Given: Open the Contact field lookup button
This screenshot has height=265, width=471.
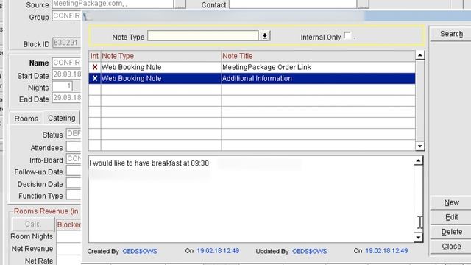Looking at the screenshot, I should (364, 4).
